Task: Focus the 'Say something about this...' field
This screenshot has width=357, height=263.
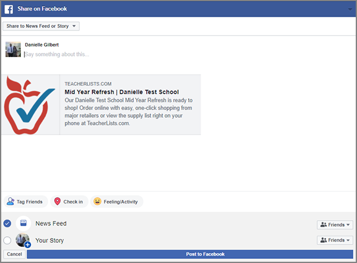Action: tap(57, 54)
